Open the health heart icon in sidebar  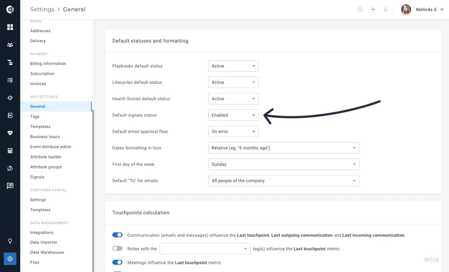10,133
